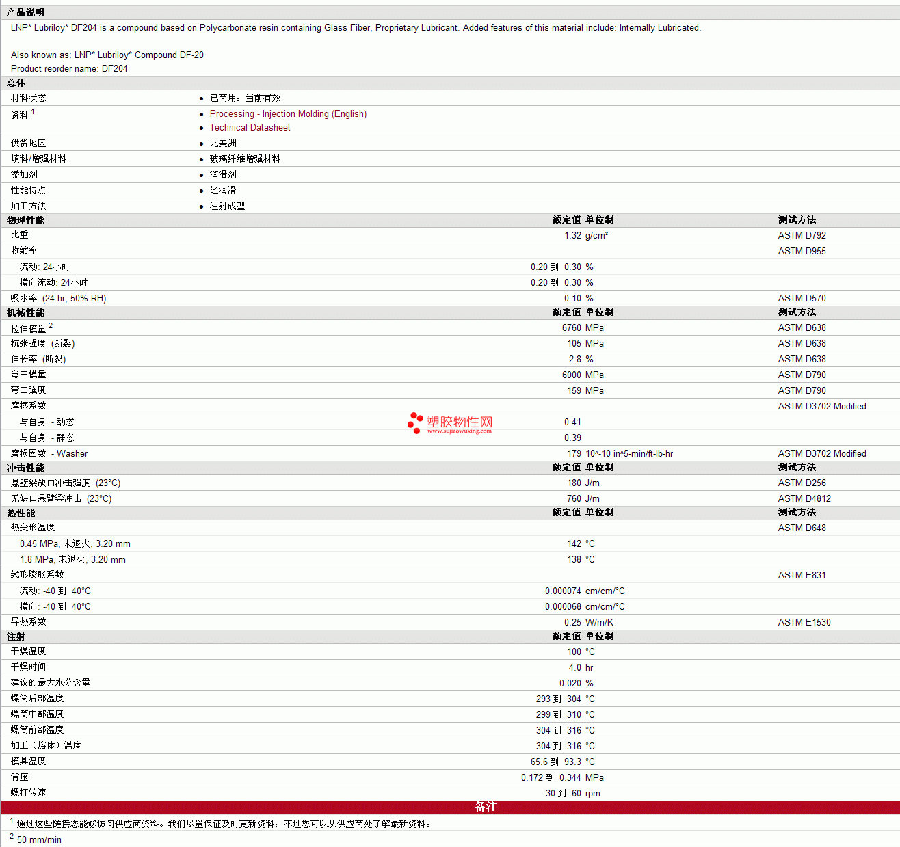Screen dimensions: 900x847
Task: Click the 加工（熔体）温度 row label
Action: tap(47, 746)
